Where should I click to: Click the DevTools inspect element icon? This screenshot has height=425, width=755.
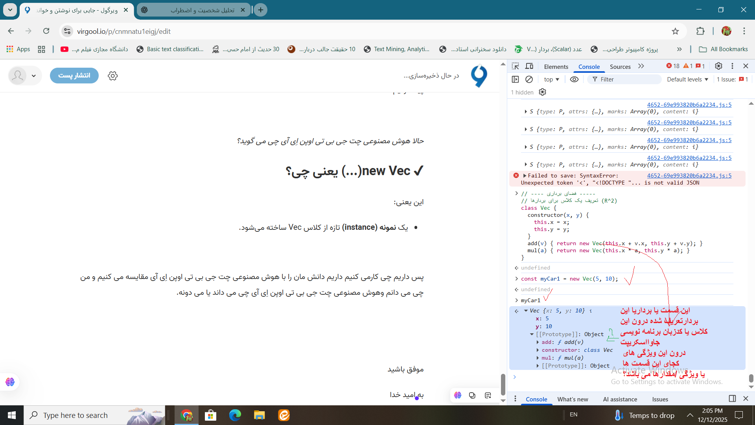tap(516, 66)
